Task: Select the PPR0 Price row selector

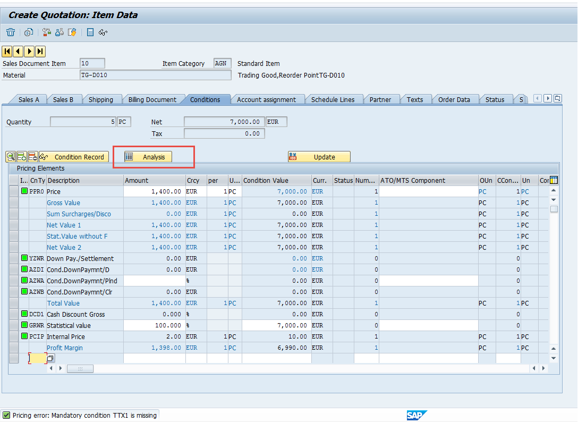Action: point(14,191)
